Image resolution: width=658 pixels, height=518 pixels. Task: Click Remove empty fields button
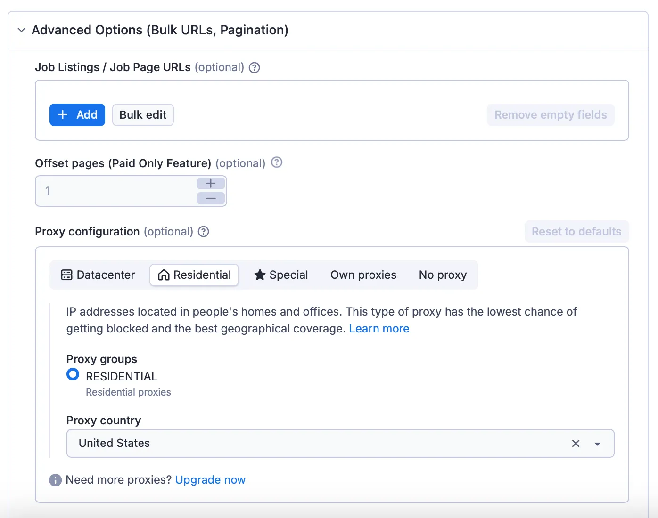pyautogui.click(x=551, y=115)
